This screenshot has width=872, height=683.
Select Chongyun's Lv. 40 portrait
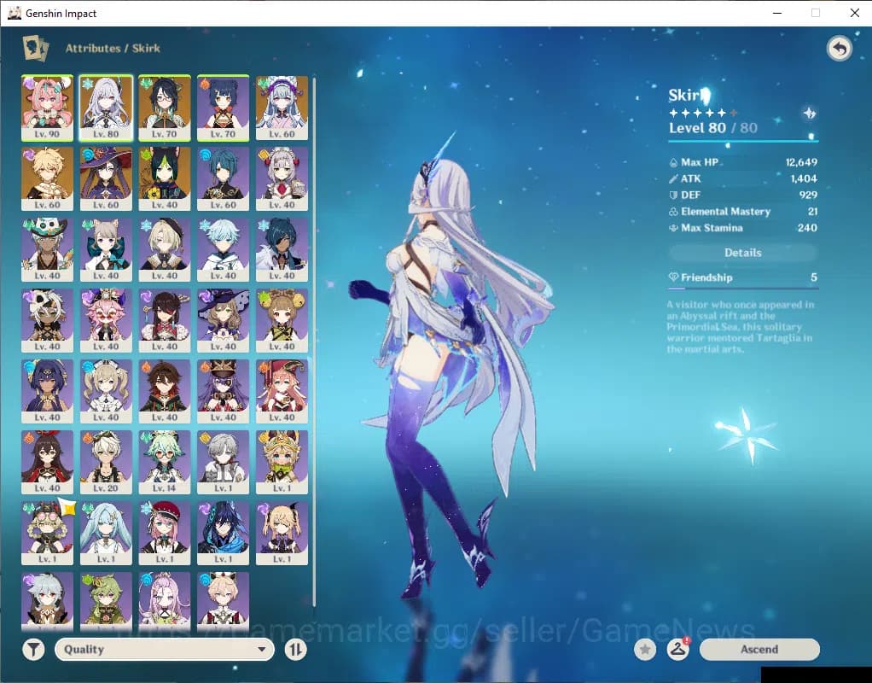point(223,249)
